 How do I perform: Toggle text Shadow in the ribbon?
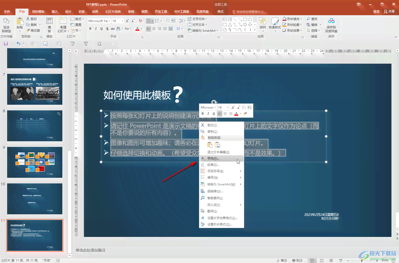tap(107, 29)
